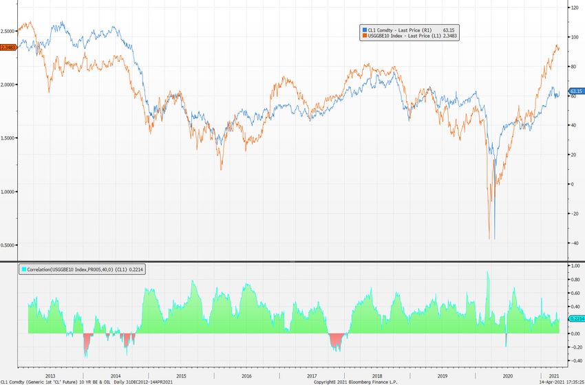Click the 2020 label on time axis
This screenshot has height=385, width=585.
pos(508,375)
